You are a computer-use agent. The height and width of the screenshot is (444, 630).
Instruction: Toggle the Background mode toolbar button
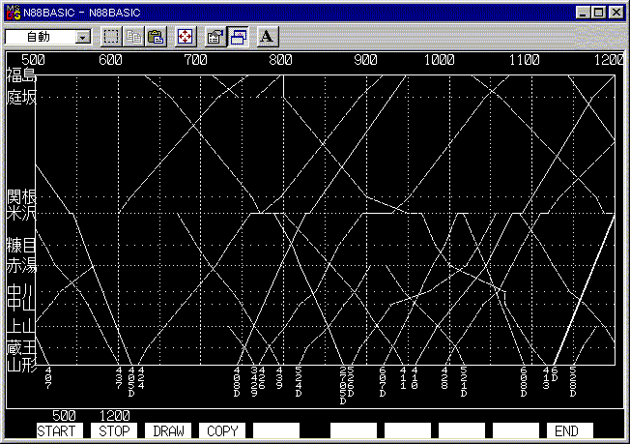click(x=238, y=37)
